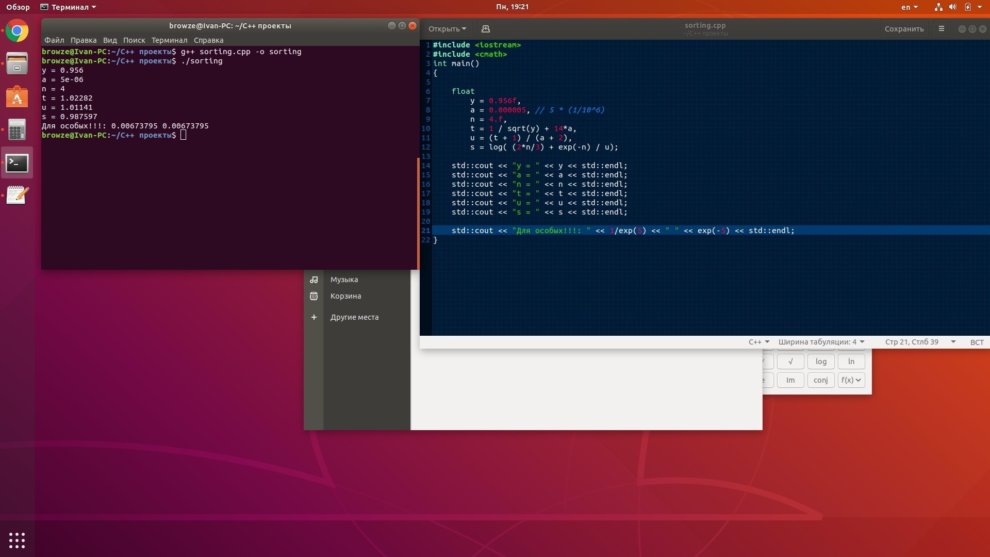
Task: Open the en keyboard layout indicator
Action: [909, 7]
